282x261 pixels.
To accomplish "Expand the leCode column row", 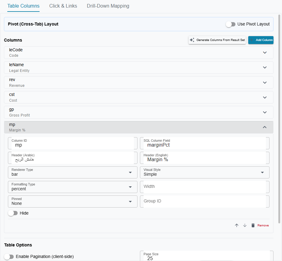I will tap(139, 53).
